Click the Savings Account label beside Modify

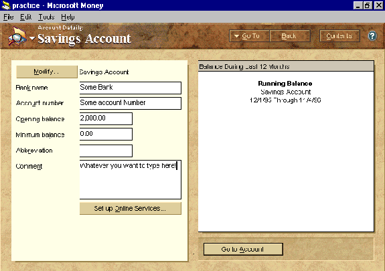click(x=104, y=72)
